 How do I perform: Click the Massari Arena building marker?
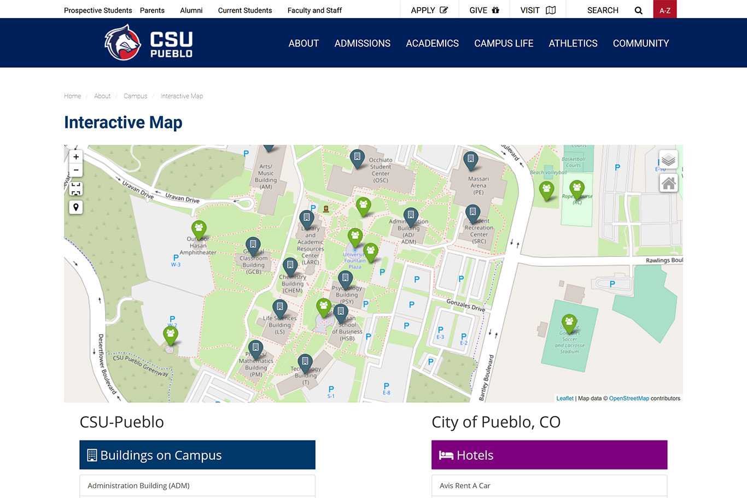[471, 161]
